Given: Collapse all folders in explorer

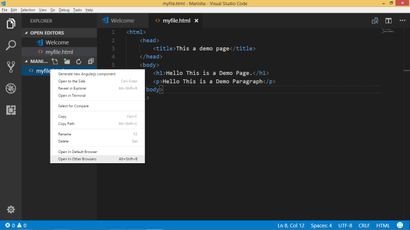Looking at the screenshot, I should pos(91,61).
